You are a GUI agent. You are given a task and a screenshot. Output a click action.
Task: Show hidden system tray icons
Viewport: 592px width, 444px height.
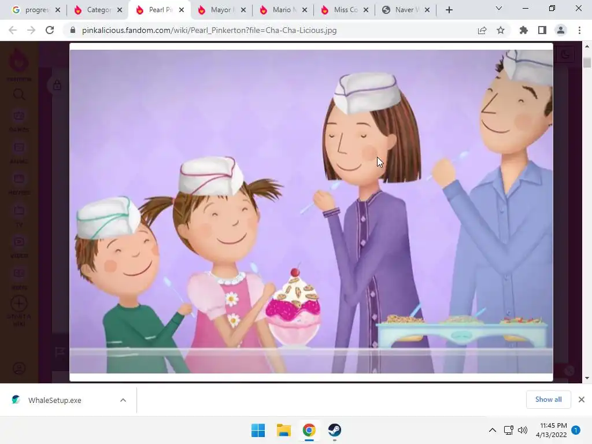493,430
